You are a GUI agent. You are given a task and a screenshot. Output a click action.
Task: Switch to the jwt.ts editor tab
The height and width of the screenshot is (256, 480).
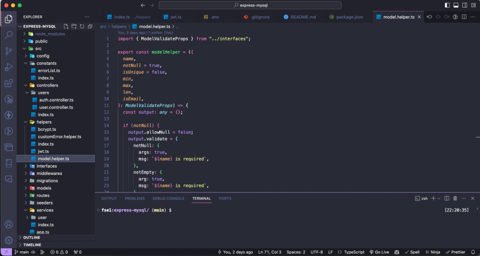click(x=176, y=17)
